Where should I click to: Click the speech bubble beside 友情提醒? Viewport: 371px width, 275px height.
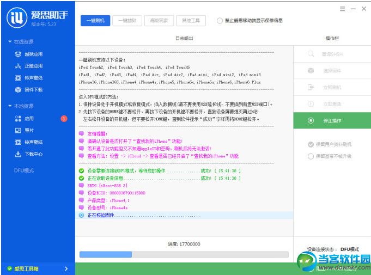tap(81, 133)
